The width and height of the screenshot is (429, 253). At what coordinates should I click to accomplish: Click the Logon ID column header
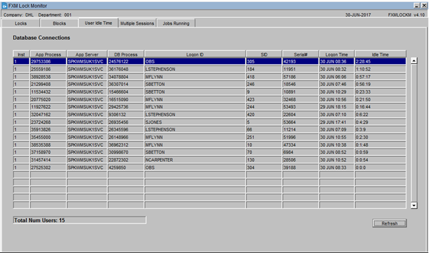click(195, 54)
